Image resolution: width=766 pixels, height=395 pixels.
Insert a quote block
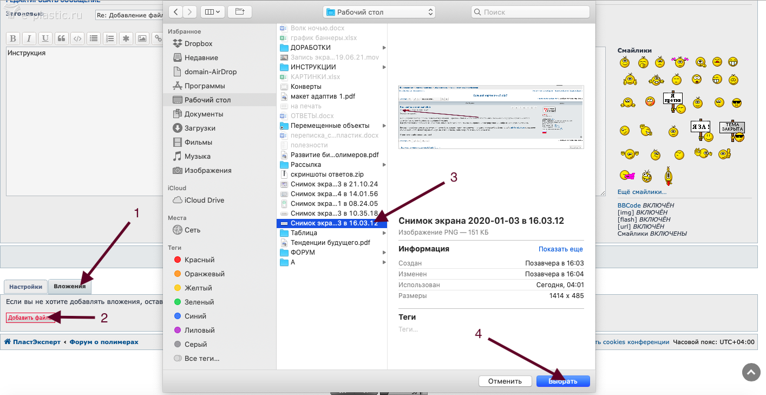pyautogui.click(x=61, y=38)
